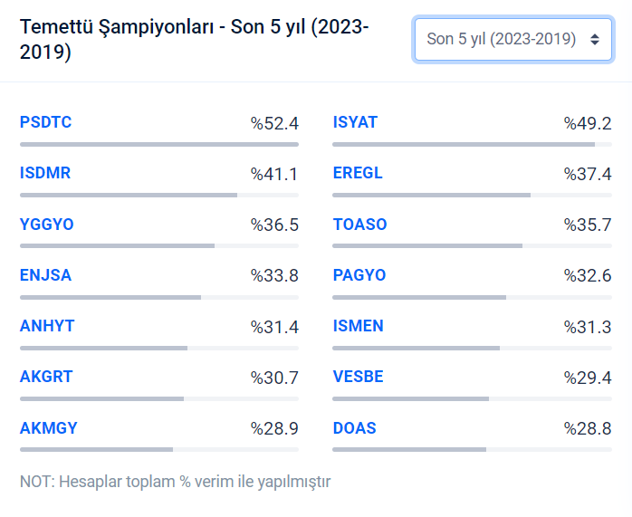Go to the ENJSA stock page
The image size is (632, 517).
45,275
